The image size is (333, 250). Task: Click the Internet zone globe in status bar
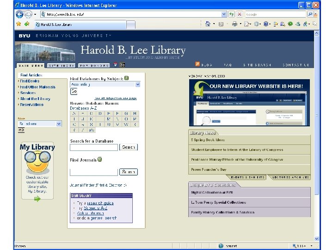click(x=221, y=246)
